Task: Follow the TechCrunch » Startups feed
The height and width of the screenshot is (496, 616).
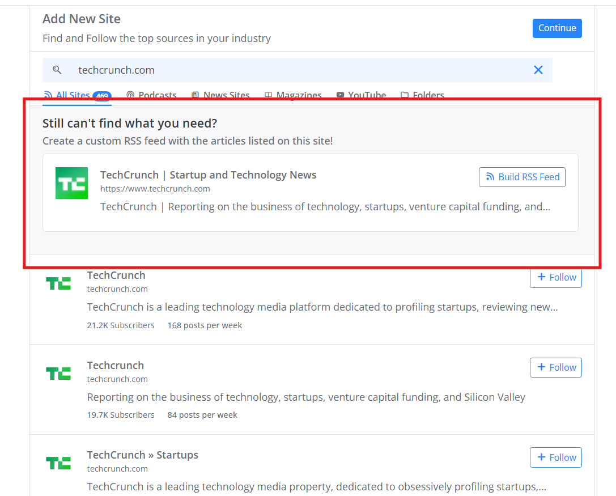Action: pos(555,457)
